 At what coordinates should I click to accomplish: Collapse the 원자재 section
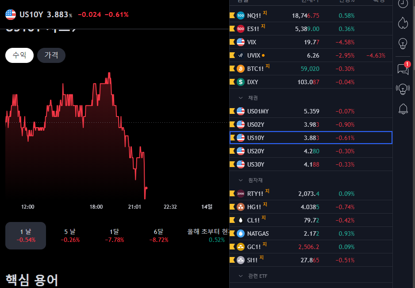coord(241,180)
